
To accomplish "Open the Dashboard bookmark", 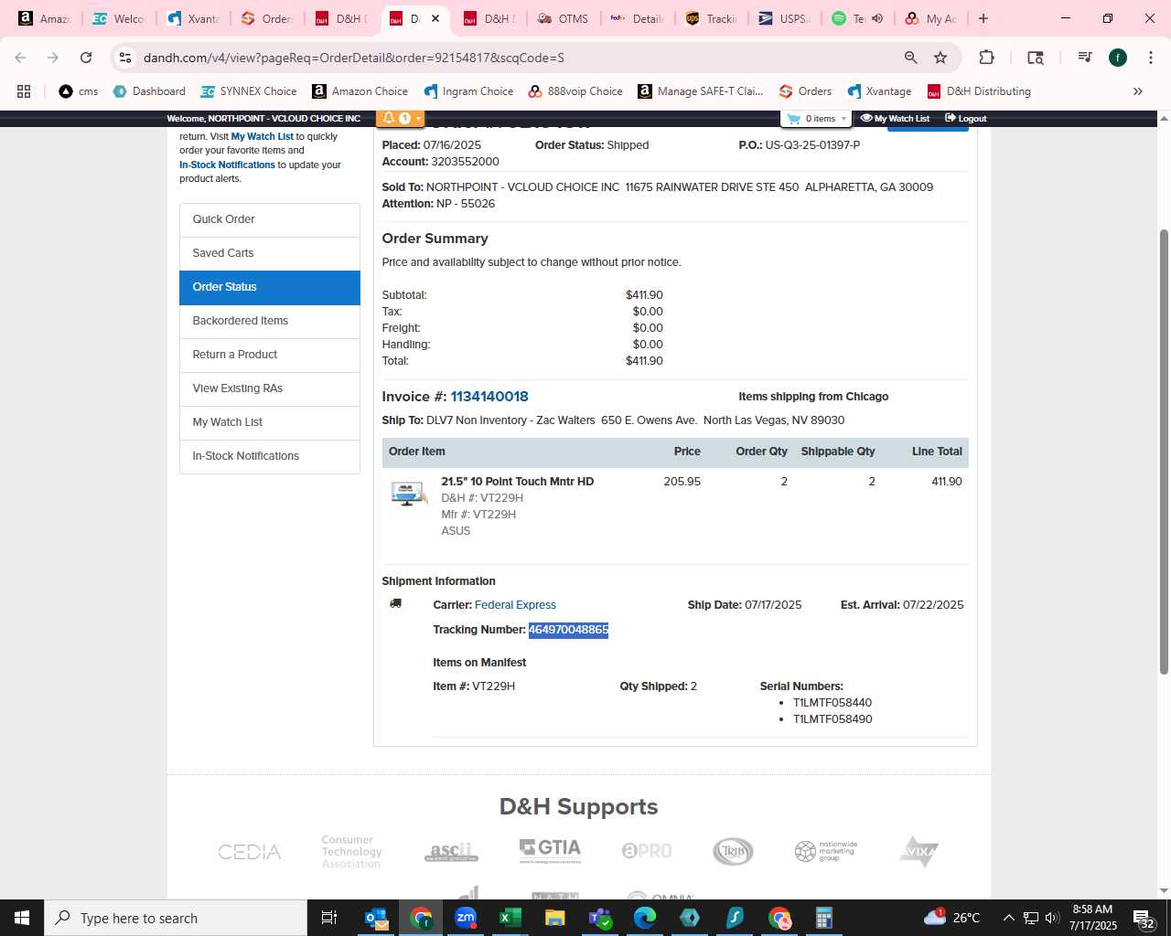I will click(x=149, y=91).
